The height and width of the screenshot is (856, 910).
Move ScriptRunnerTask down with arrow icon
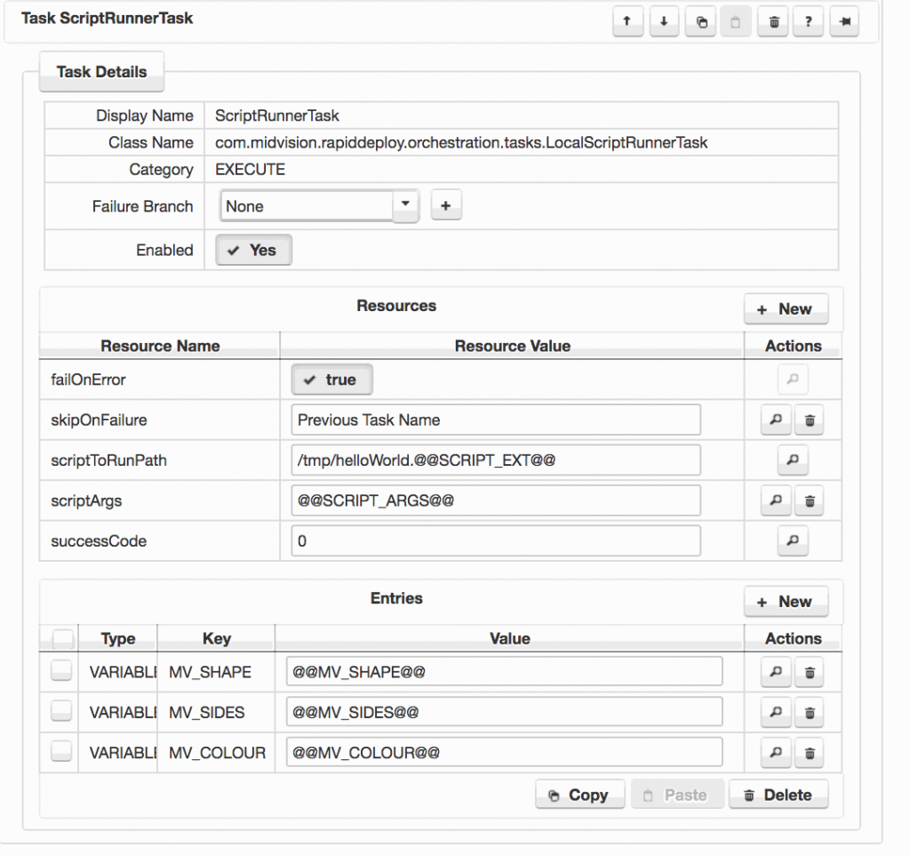coord(664,23)
